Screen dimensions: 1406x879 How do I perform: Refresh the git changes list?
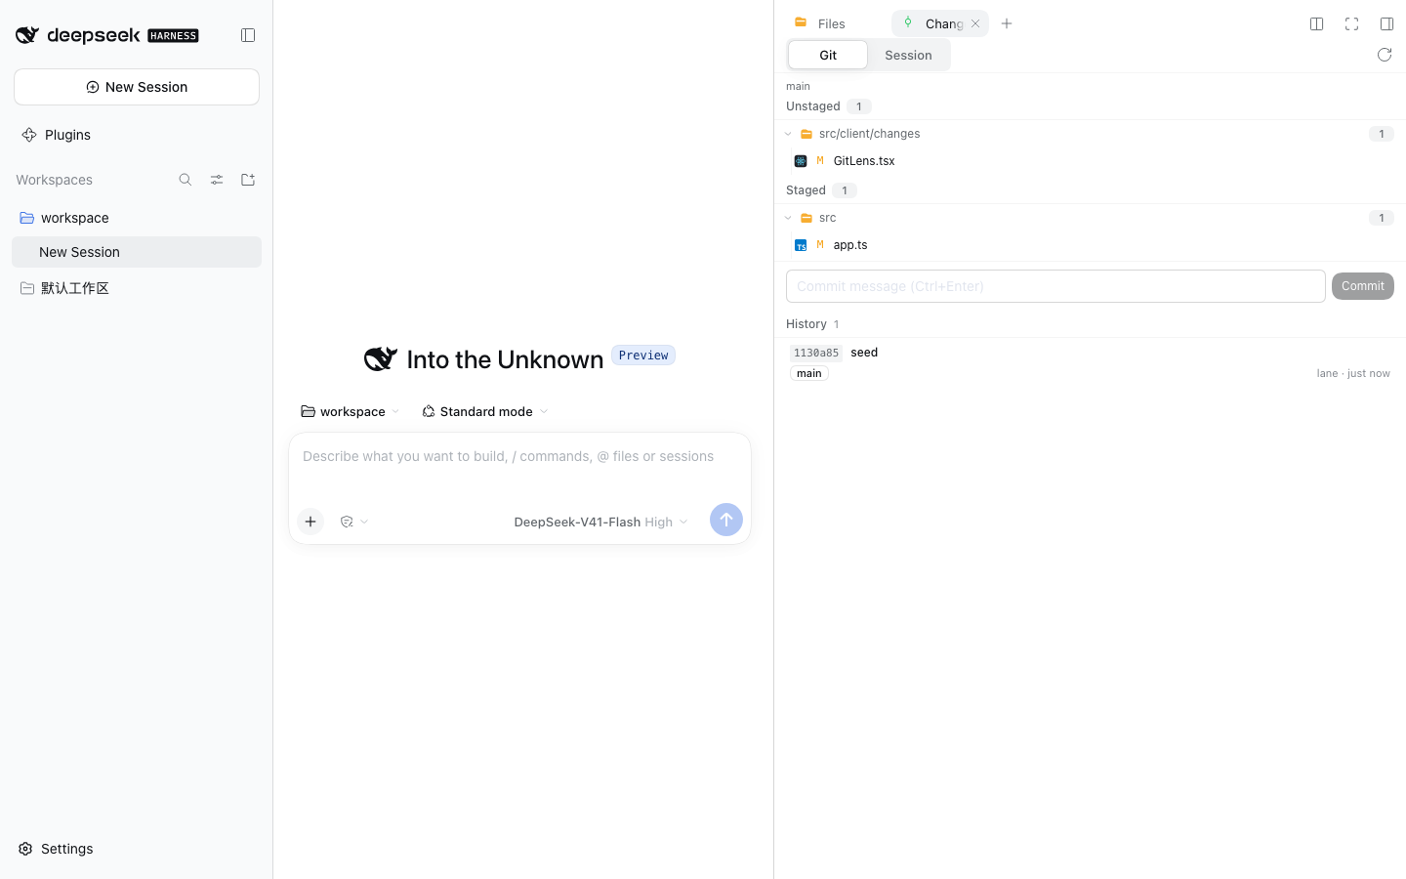(1385, 55)
